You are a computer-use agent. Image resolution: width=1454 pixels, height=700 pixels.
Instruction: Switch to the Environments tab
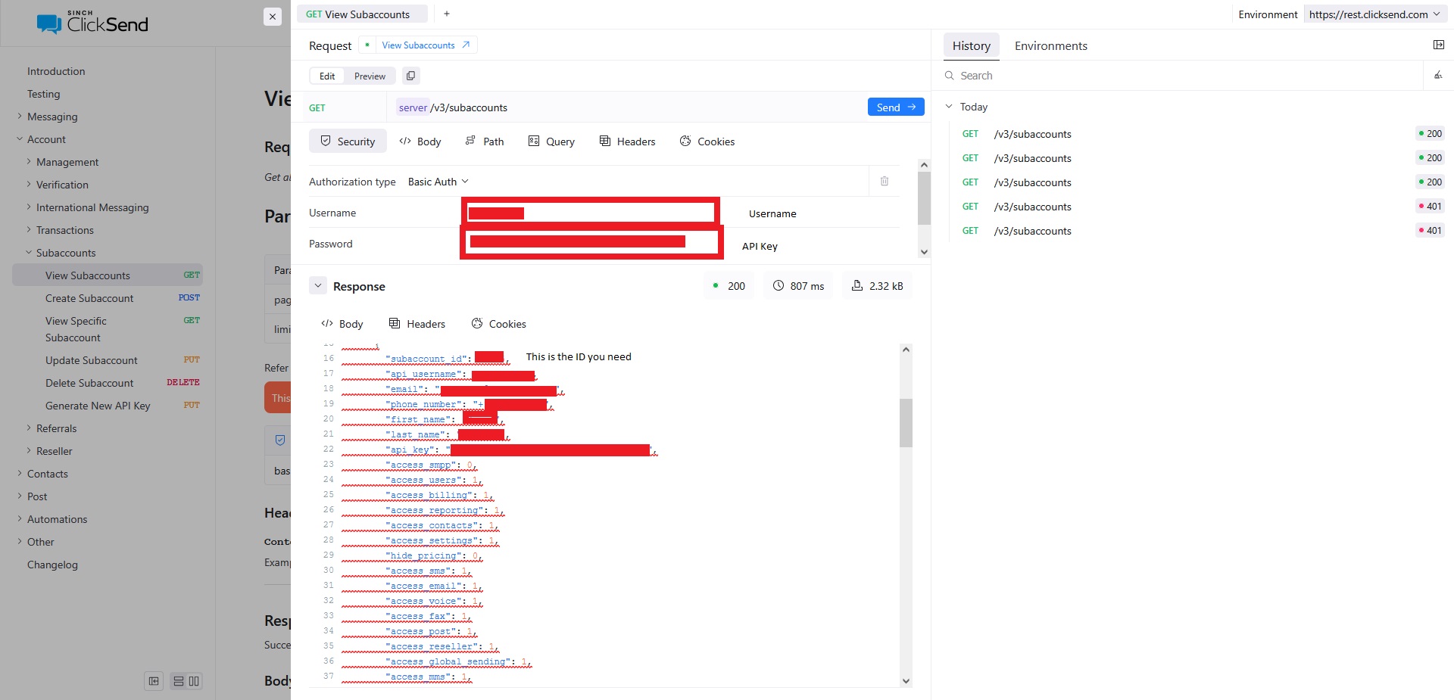[x=1050, y=45]
